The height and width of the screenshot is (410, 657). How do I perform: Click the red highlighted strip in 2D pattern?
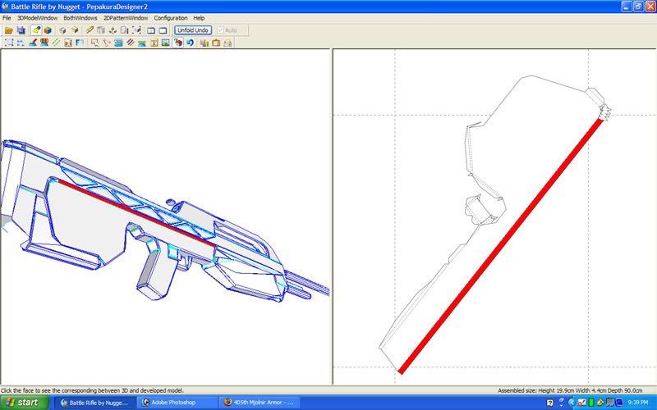pyautogui.click(x=501, y=245)
